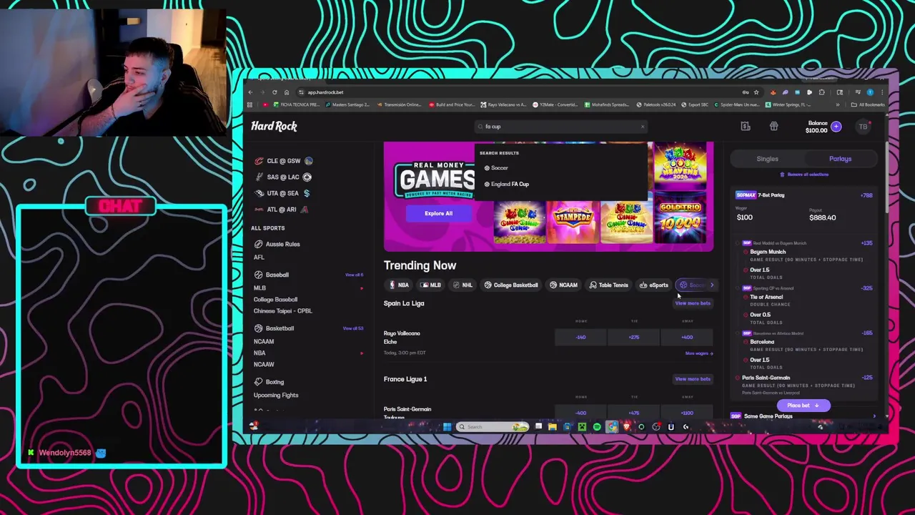Click the $100 wager field
Viewport: 915px width, 515px height.
[x=745, y=217]
